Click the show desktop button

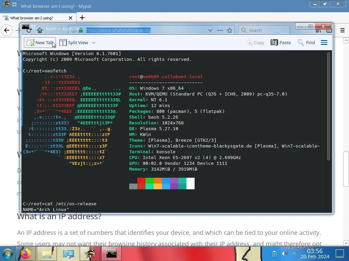point(340,254)
